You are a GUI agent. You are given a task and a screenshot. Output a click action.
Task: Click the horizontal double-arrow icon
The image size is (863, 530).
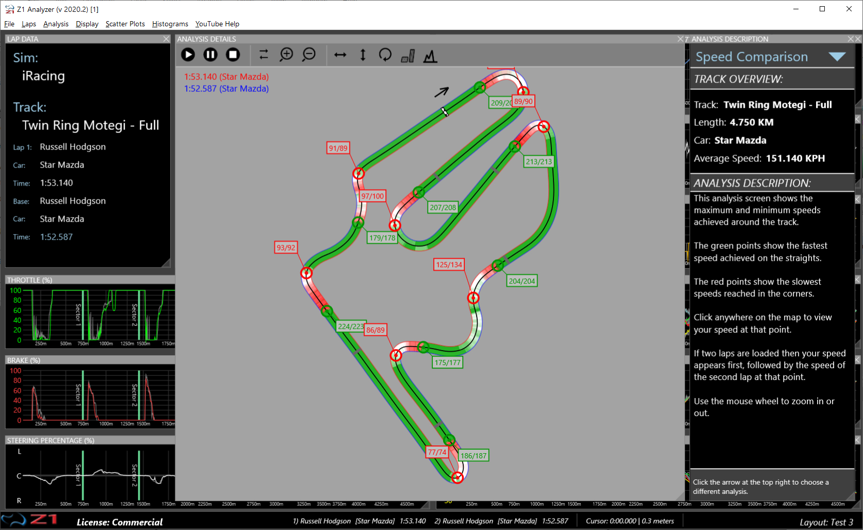(340, 55)
